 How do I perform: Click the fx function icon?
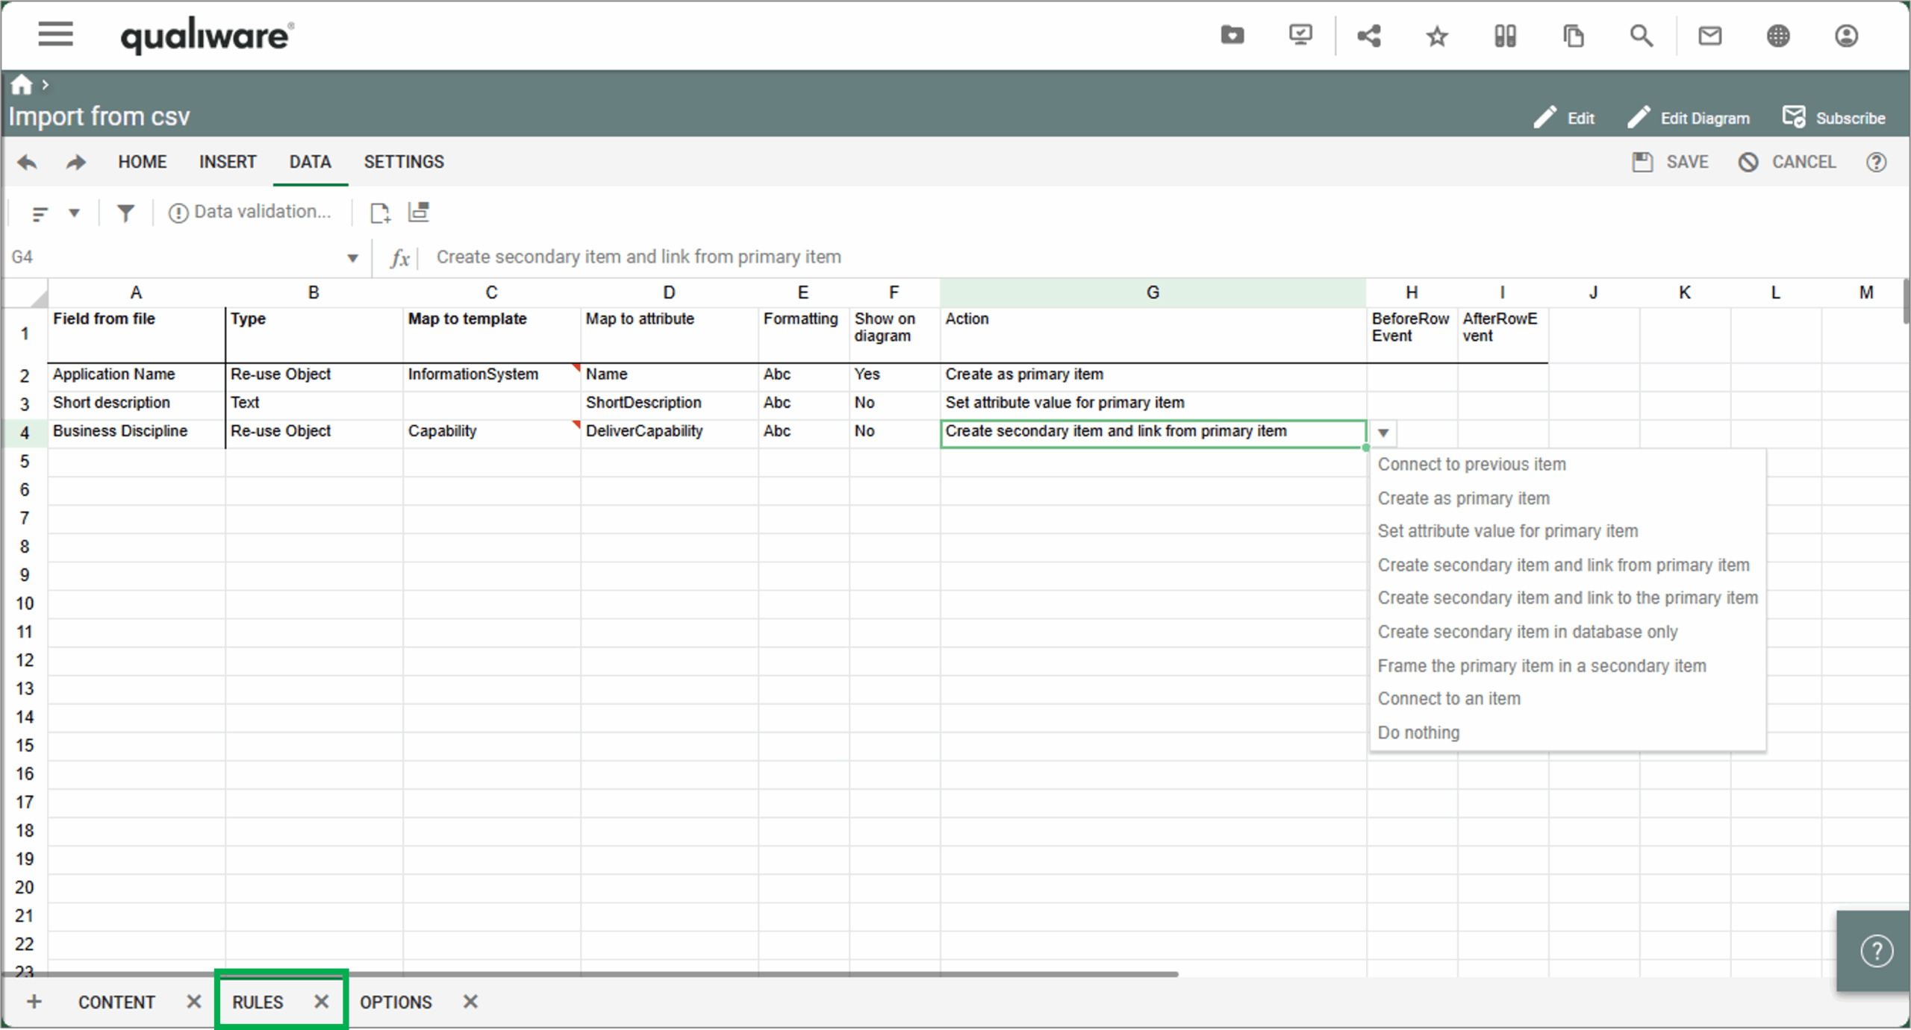400,258
